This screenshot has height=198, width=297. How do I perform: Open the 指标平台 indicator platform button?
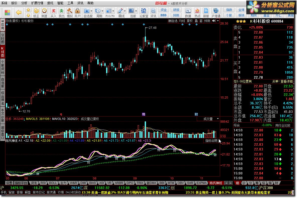(21, 183)
